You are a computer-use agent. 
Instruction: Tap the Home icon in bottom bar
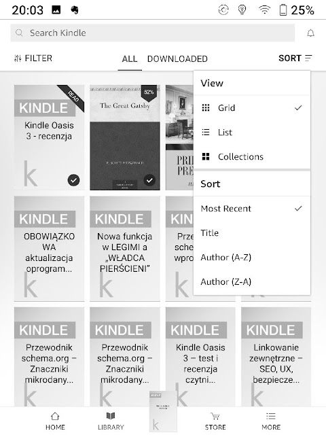(x=55, y=416)
